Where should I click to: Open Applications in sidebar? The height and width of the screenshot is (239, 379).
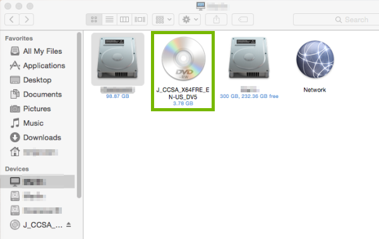click(38, 66)
